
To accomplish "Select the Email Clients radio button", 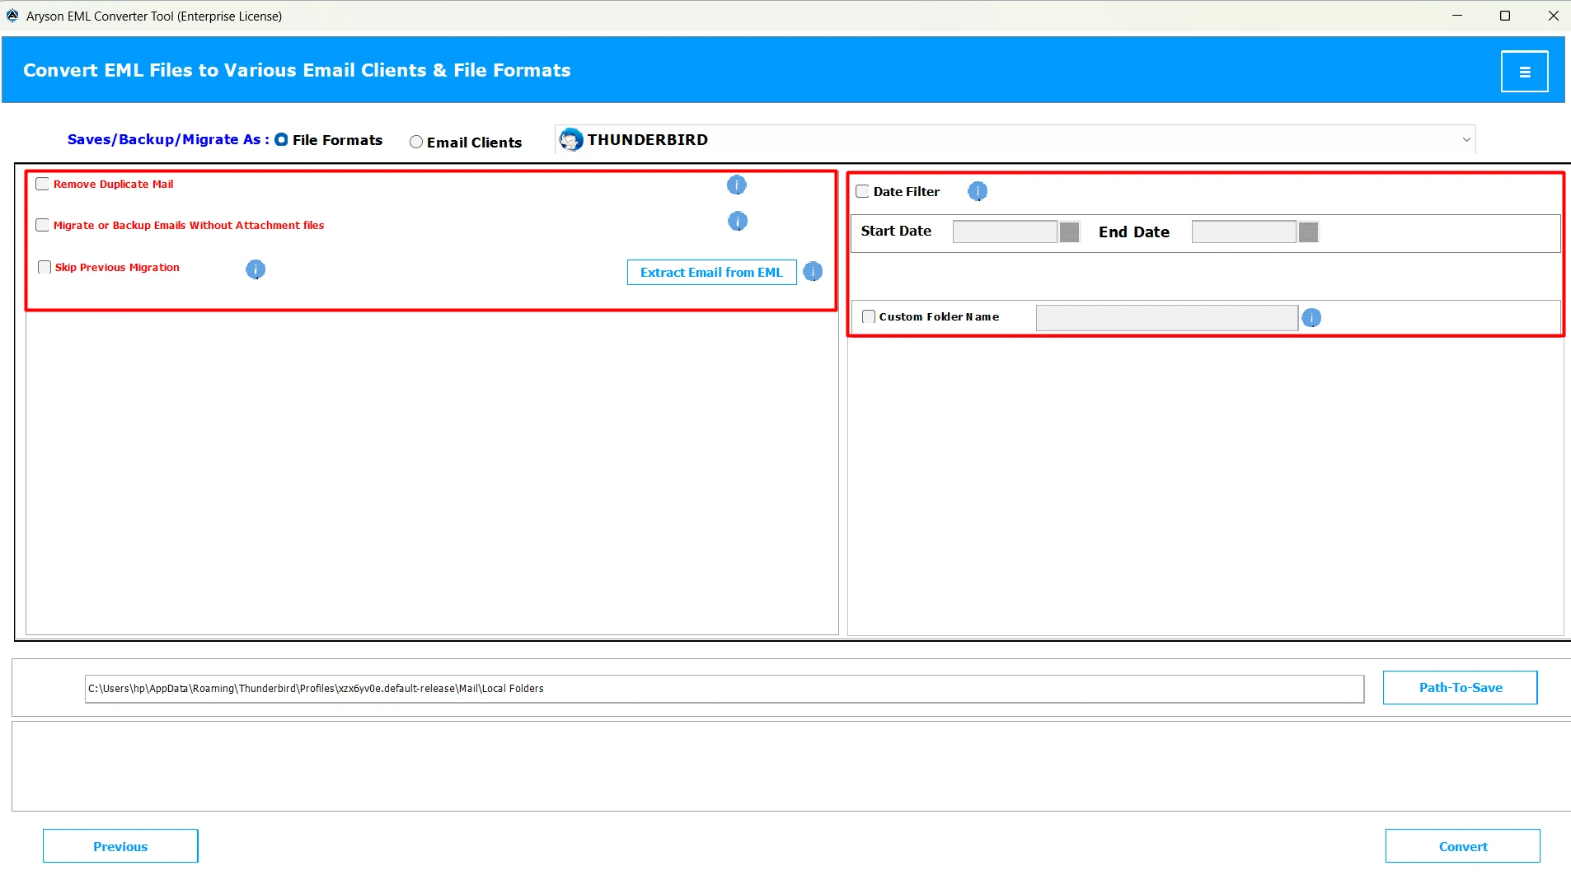I will [x=416, y=142].
